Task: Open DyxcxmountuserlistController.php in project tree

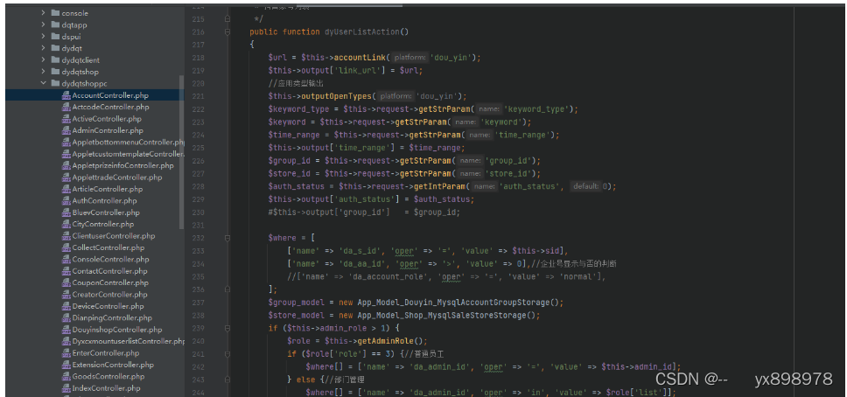Action: [129, 341]
